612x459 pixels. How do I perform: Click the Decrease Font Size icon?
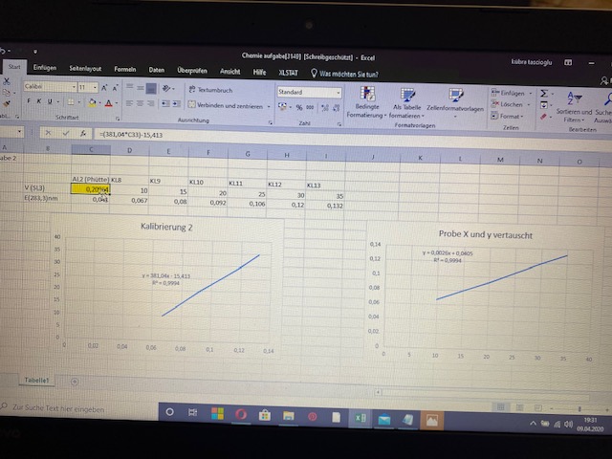click(x=115, y=88)
